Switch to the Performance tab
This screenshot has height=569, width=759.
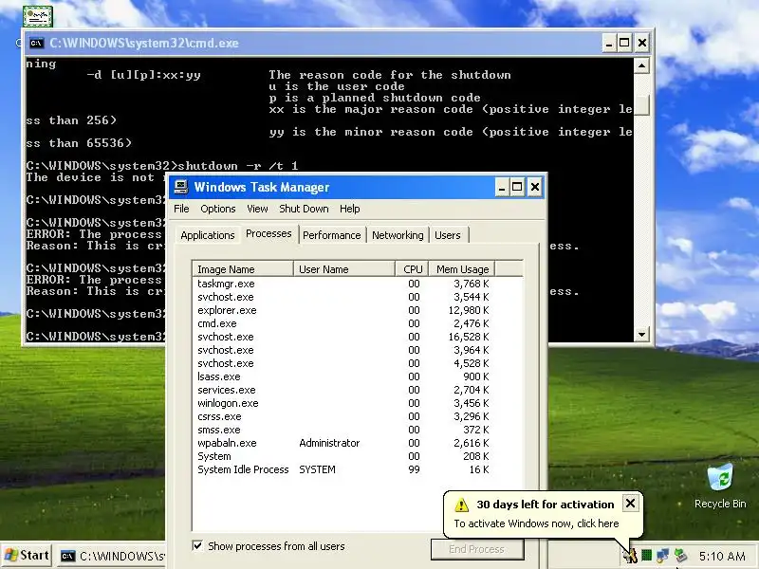tap(331, 235)
